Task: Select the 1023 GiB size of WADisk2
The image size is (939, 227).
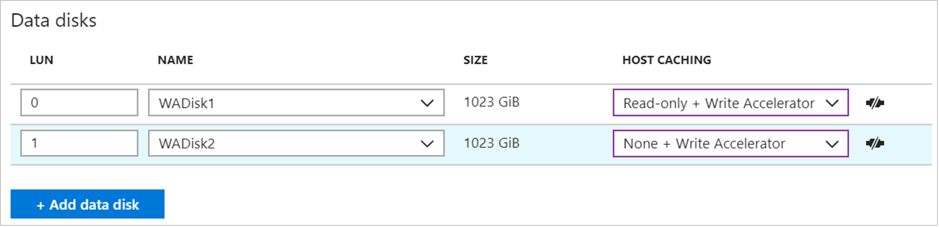Action: pos(492,143)
